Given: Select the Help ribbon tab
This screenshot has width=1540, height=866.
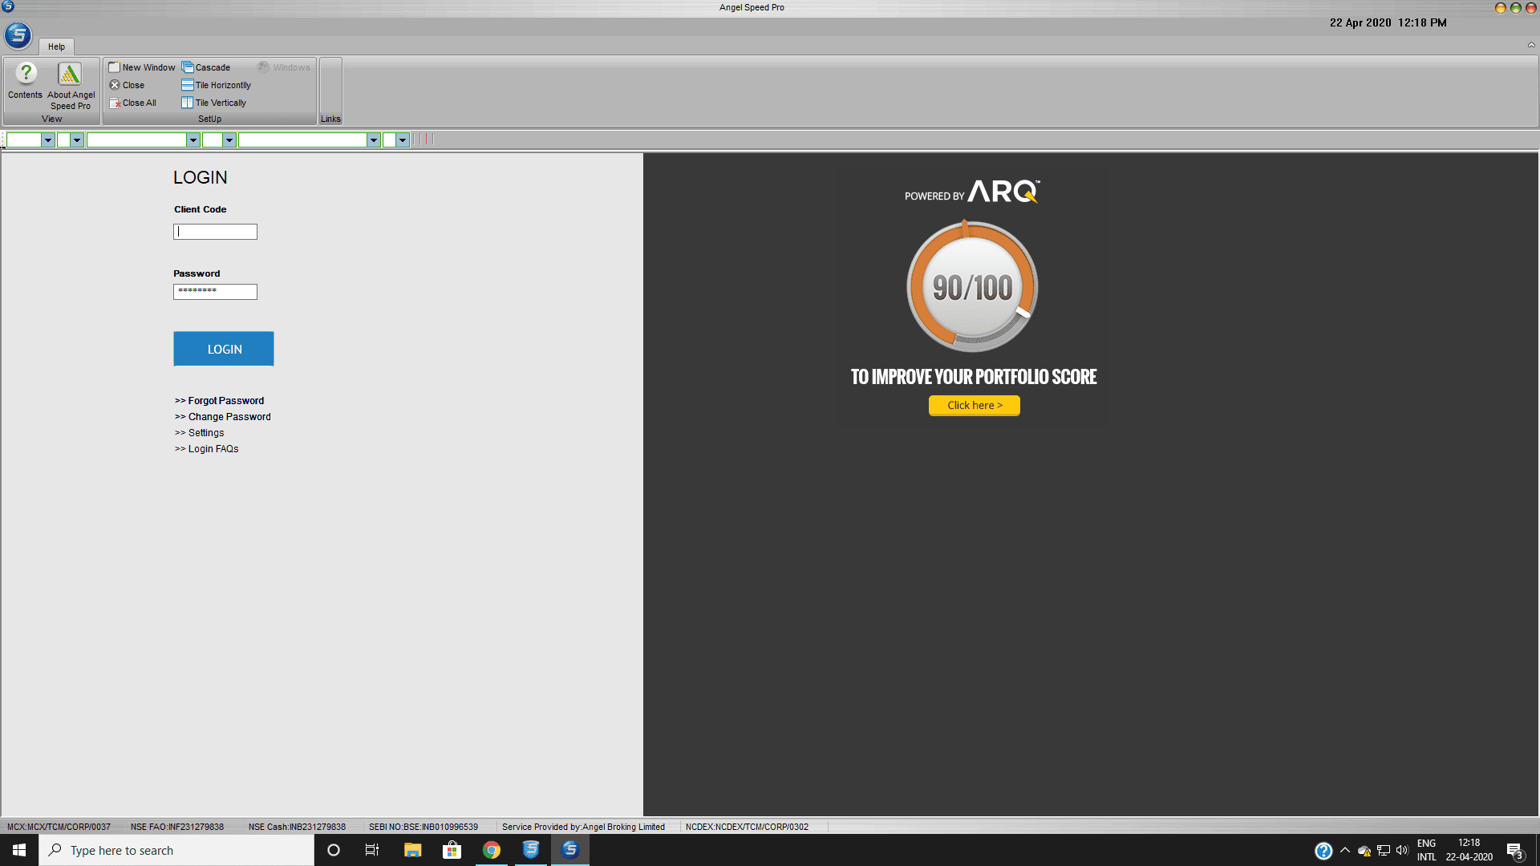Looking at the screenshot, I should coord(56,47).
